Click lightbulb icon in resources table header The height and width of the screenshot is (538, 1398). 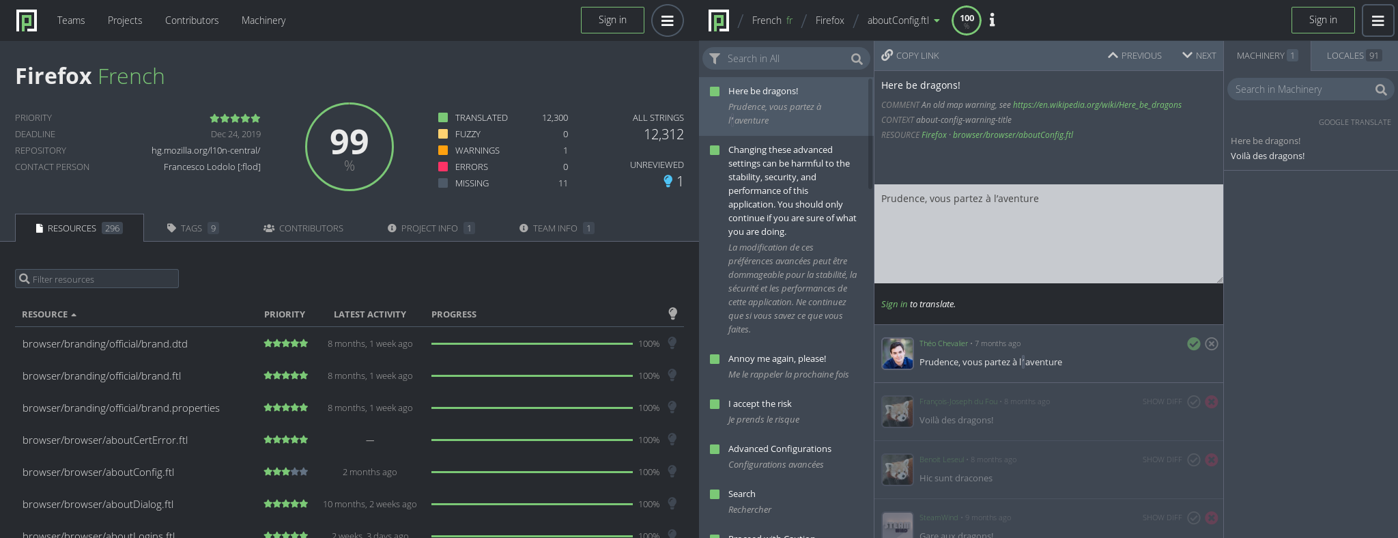[x=672, y=313]
